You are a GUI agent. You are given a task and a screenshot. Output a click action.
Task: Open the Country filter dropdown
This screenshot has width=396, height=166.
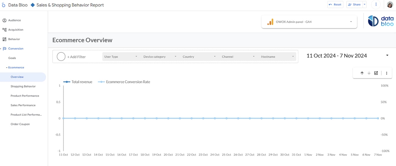point(199,57)
